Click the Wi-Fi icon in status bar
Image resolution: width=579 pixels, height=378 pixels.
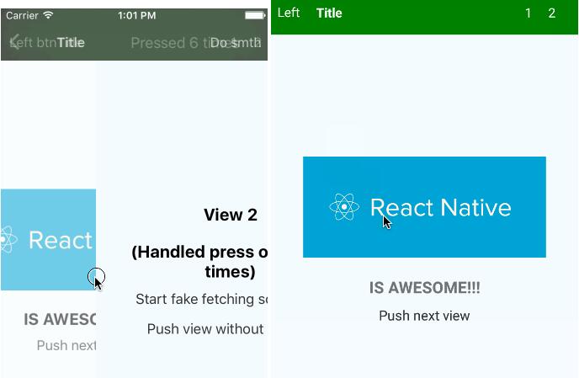[x=48, y=15]
